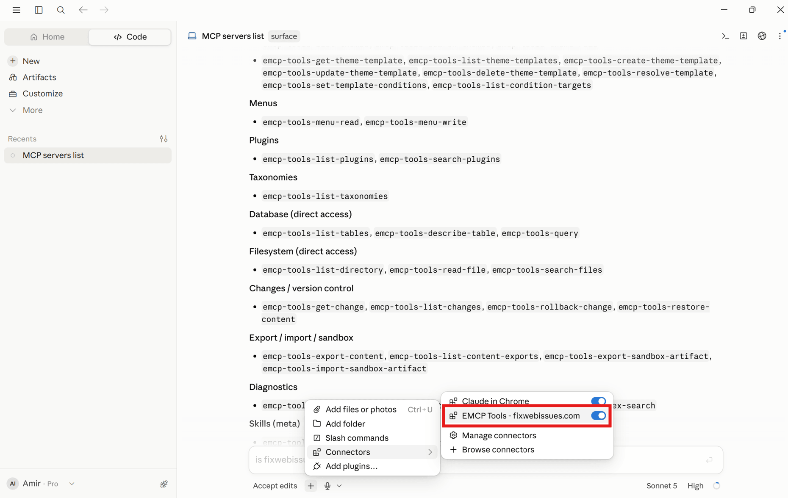Screen dimensions: 788x498
Task: Click emcp-tools-rollback-change code text
Action: (x=549, y=307)
